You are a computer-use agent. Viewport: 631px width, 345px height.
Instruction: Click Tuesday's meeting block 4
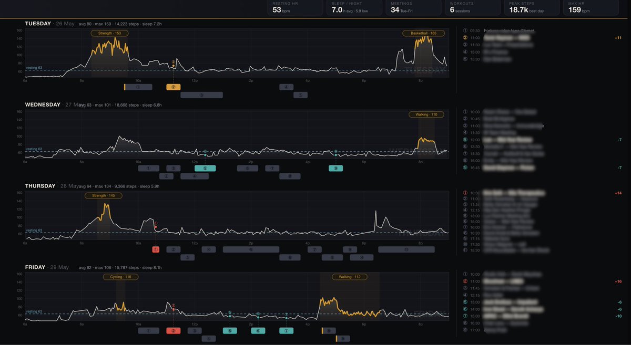[x=286, y=87]
